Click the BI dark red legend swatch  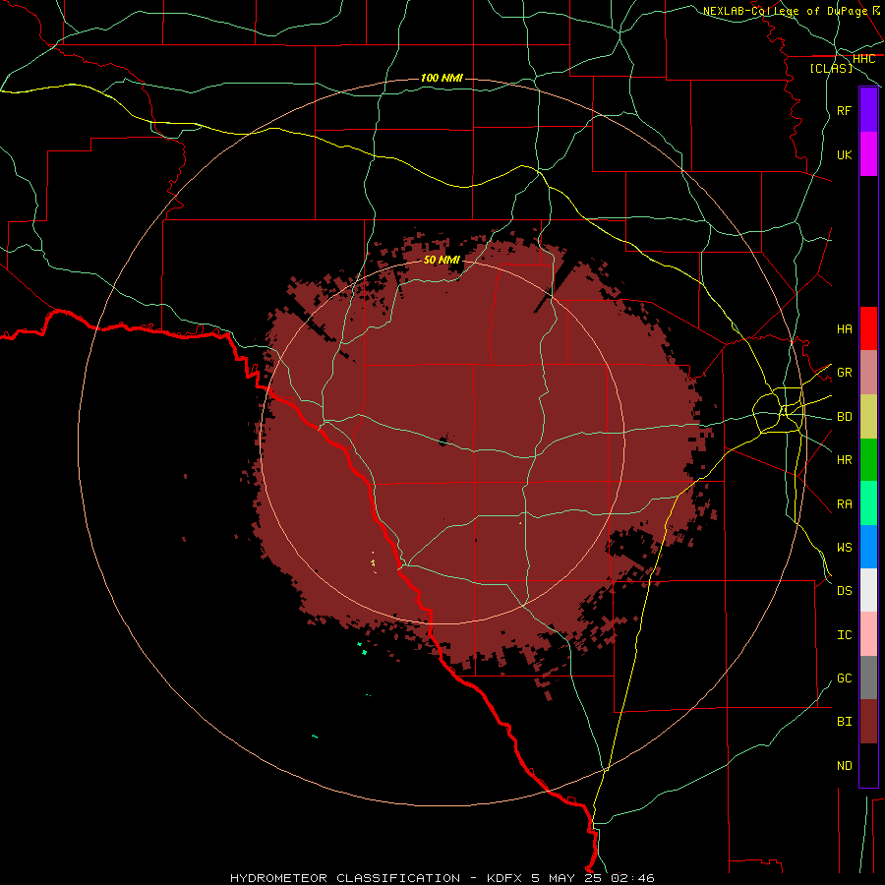(868, 722)
